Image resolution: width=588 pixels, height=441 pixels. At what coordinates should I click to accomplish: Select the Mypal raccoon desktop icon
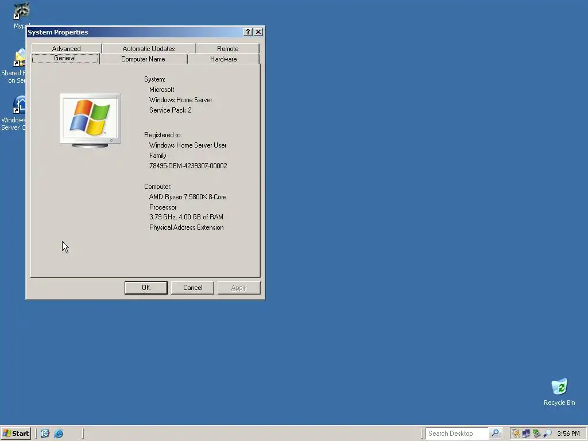coord(21,16)
